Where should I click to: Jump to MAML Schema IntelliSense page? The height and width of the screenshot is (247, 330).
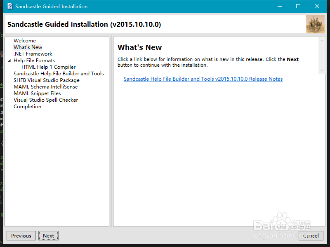[x=45, y=87]
